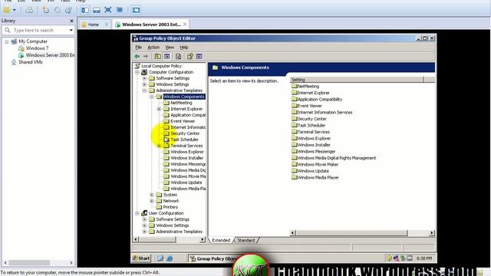Viewport: 491px width, 276px height.
Task: Switch to the Home tab
Action: click(94, 25)
